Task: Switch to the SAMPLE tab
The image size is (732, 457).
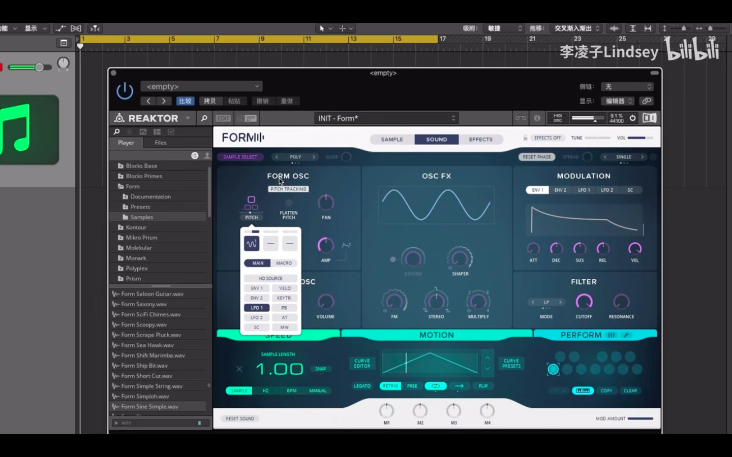Action: click(x=392, y=140)
